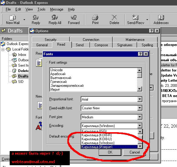The image size is (177, 167).
Task: Select Unicode in font settings list
Action: point(94,70)
